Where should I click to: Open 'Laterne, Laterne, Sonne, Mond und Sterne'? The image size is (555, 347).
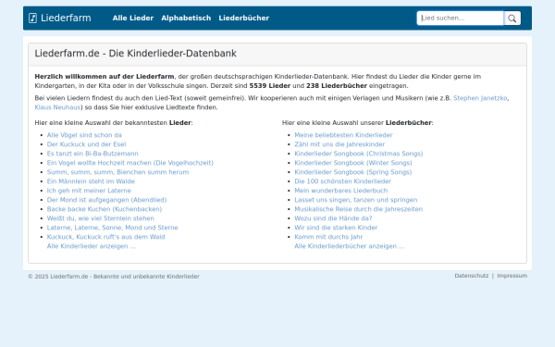113,228
